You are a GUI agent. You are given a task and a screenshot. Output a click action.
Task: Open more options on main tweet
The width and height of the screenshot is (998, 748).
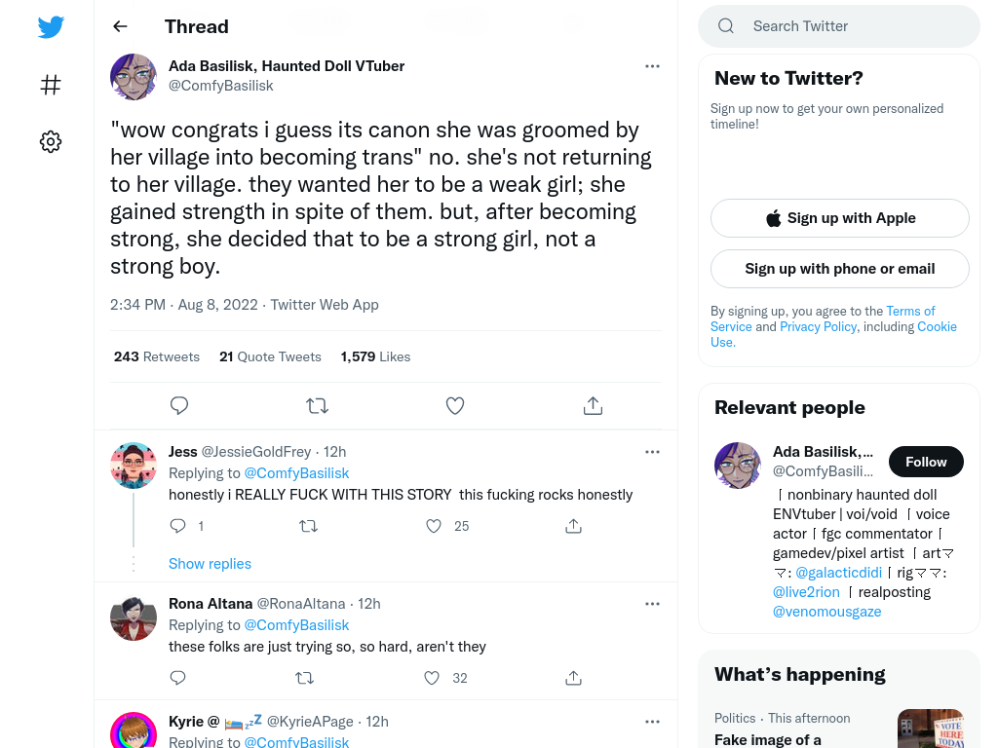point(652,66)
